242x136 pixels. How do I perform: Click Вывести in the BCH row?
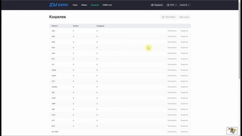[x=184, y=126]
